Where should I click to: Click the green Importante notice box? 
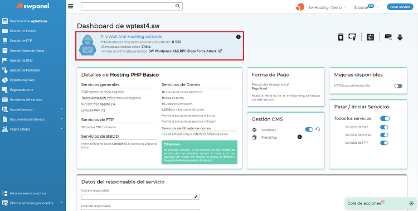200,152
